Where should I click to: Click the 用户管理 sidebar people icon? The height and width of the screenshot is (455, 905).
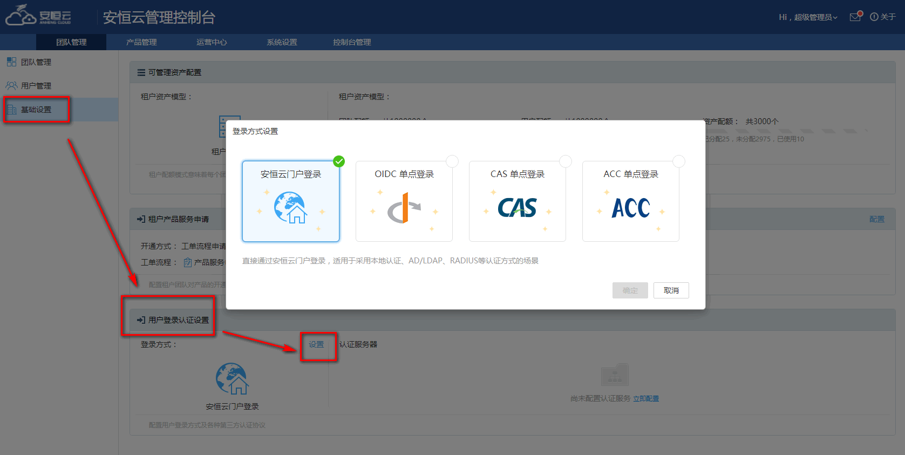click(x=11, y=86)
